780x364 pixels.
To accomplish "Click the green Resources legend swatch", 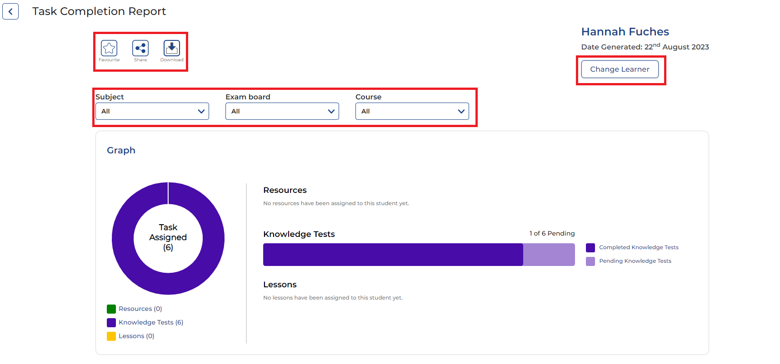I will (x=111, y=309).
